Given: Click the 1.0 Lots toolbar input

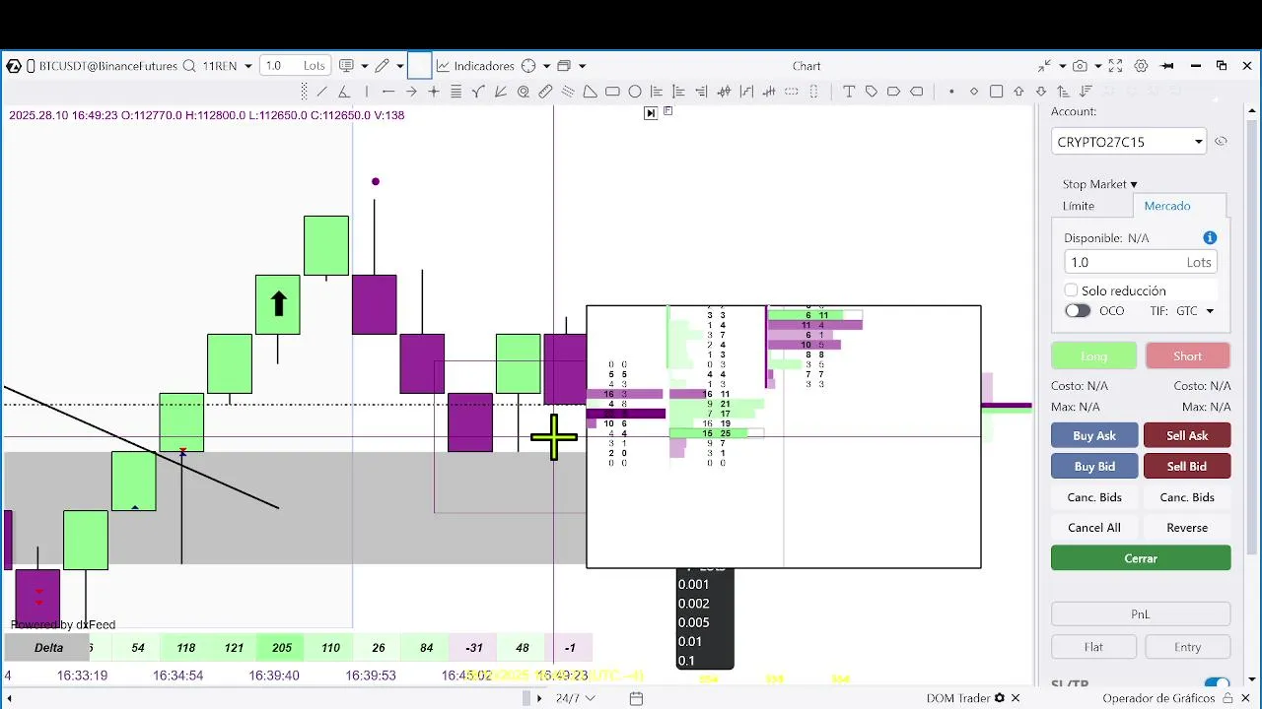Looking at the screenshot, I should 295,66.
